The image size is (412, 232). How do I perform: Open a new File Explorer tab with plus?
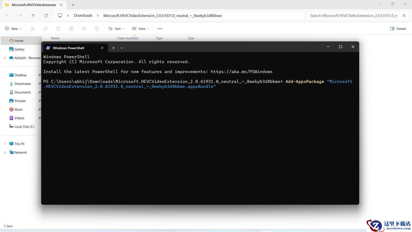coord(73,5)
